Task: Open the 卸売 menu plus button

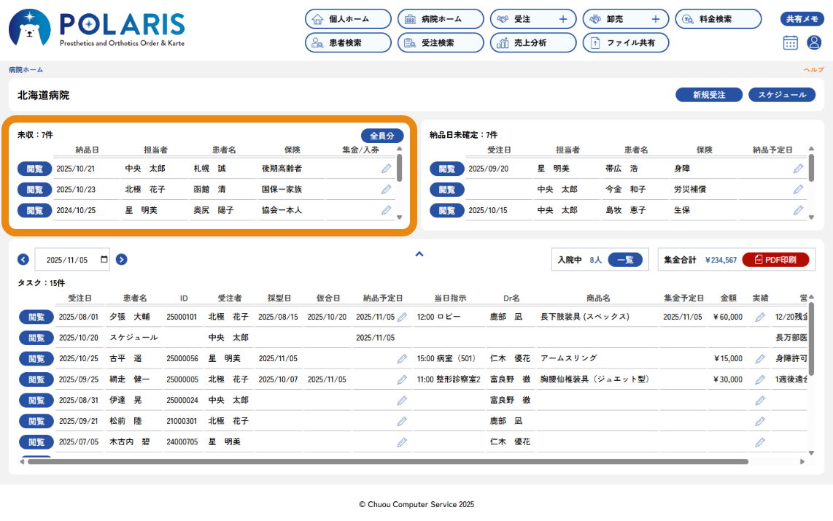Action: coord(655,19)
